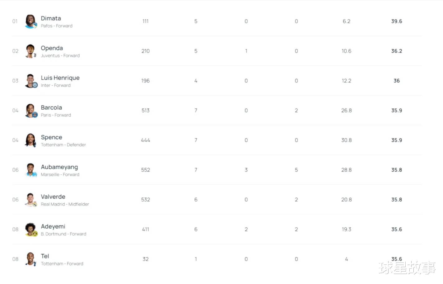Click Tel's player photo

pos(30,259)
